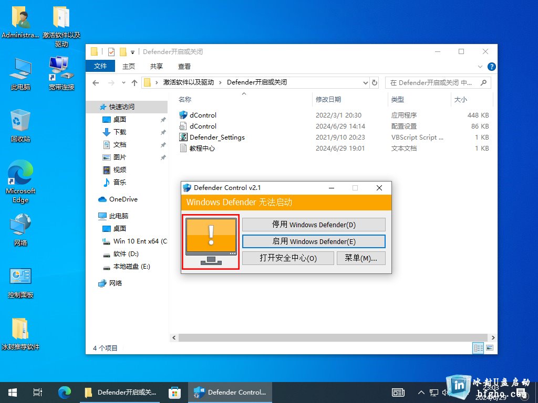This screenshot has height=403, width=538.
Task: Open Explorer help question mark icon
Action: coord(491,67)
